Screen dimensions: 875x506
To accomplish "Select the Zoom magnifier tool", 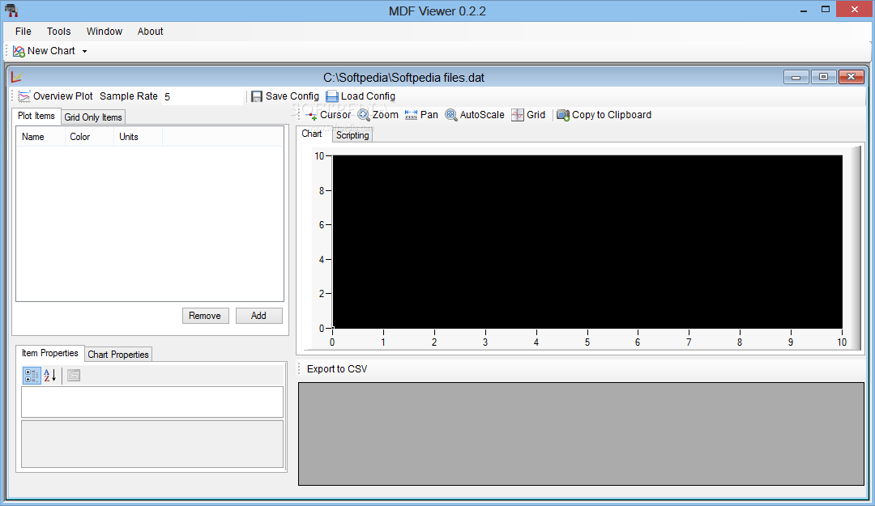I will tap(378, 115).
